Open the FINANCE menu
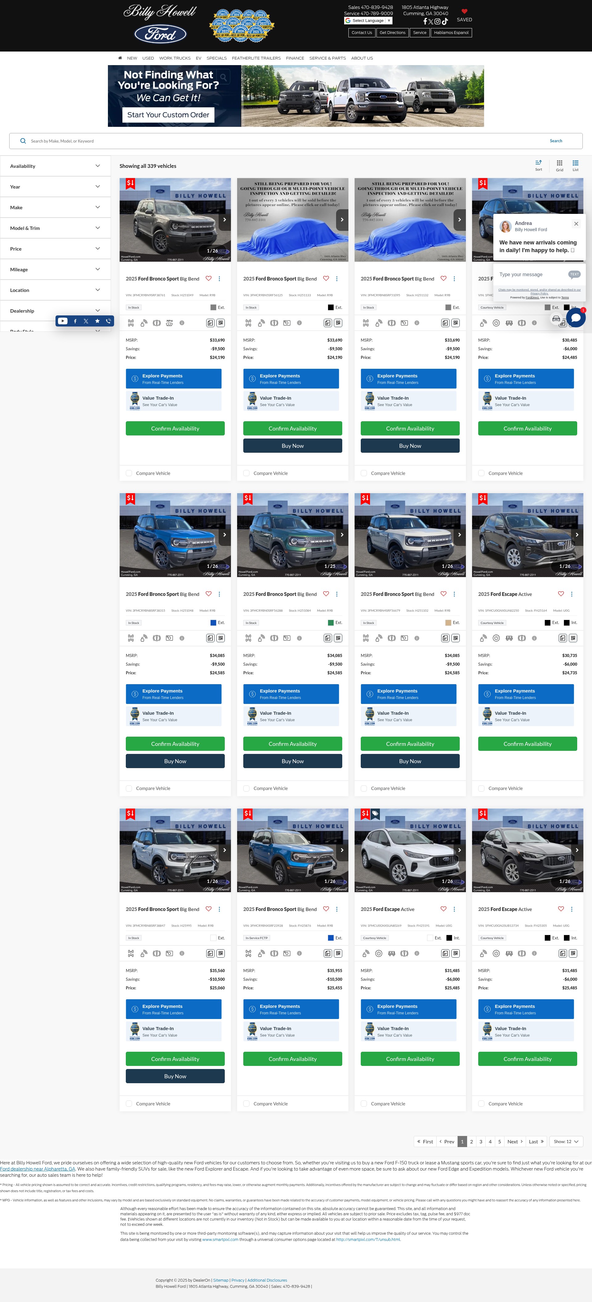This screenshot has width=592, height=1302. (x=295, y=58)
